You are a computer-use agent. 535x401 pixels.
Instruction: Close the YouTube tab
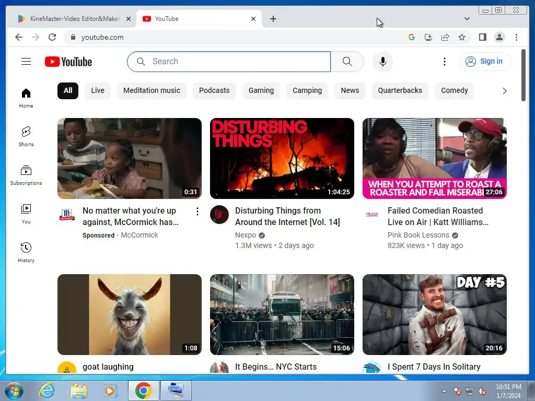pos(253,19)
